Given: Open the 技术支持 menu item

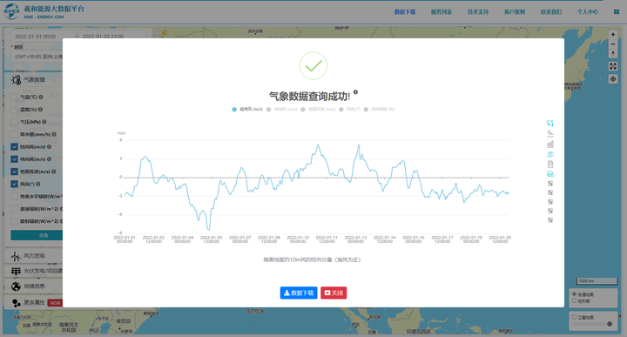Looking at the screenshot, I should (478, 12).
